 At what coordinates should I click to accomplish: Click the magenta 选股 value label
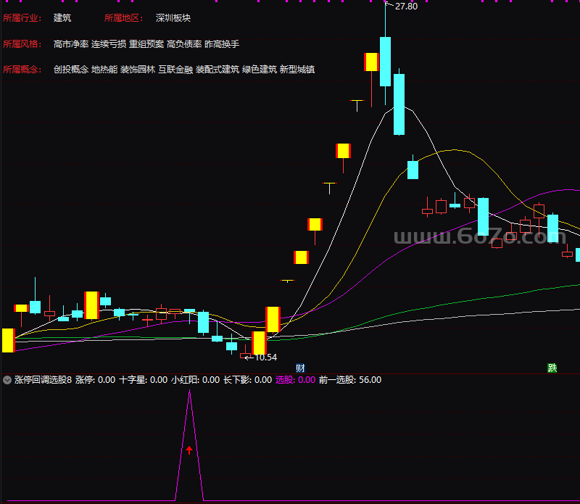tap(295, 379)
